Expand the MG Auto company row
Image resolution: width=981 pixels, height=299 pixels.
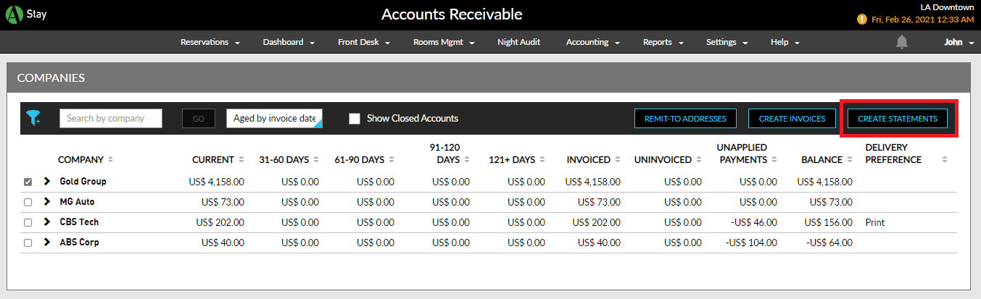tap(47, 202)
